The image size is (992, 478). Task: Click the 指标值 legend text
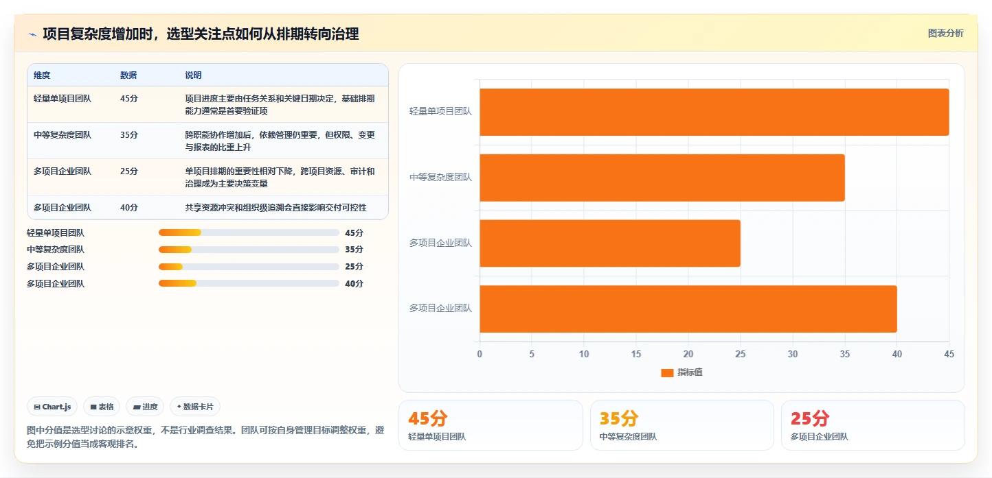[690, 372]
